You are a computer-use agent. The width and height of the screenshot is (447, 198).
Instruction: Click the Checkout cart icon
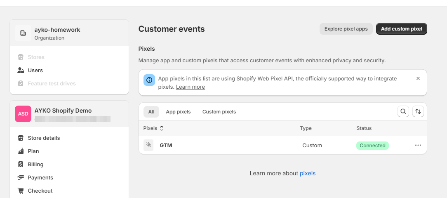(21, 191)
